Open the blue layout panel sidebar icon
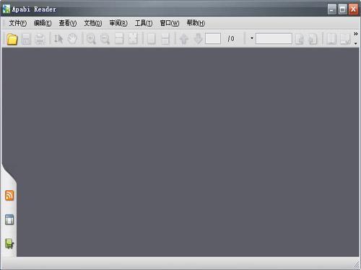This screenshot has height=270, width=361. pos(9,220)
